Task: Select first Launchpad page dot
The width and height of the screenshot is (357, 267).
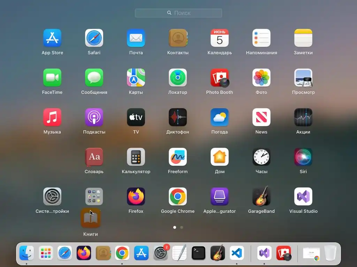Action: pyautogui.click(x=175, y=227)
